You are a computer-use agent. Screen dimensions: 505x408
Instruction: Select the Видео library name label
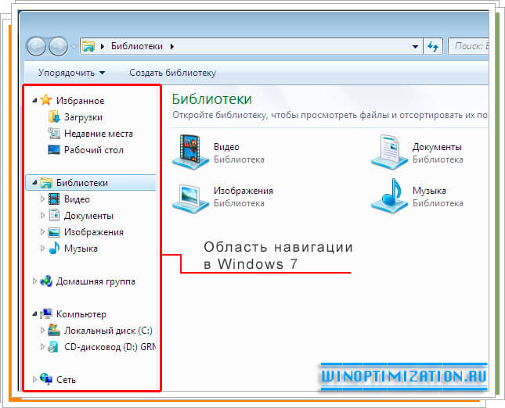point(226,147)
